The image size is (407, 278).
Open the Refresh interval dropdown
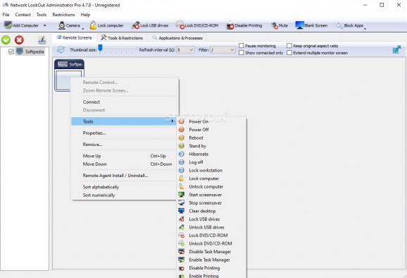[x=185, y=49]
